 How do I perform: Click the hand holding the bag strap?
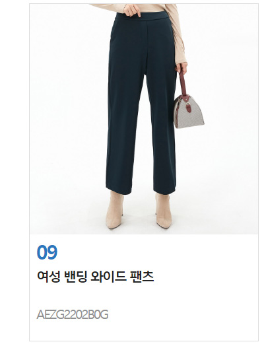click(x=182, y=68)
